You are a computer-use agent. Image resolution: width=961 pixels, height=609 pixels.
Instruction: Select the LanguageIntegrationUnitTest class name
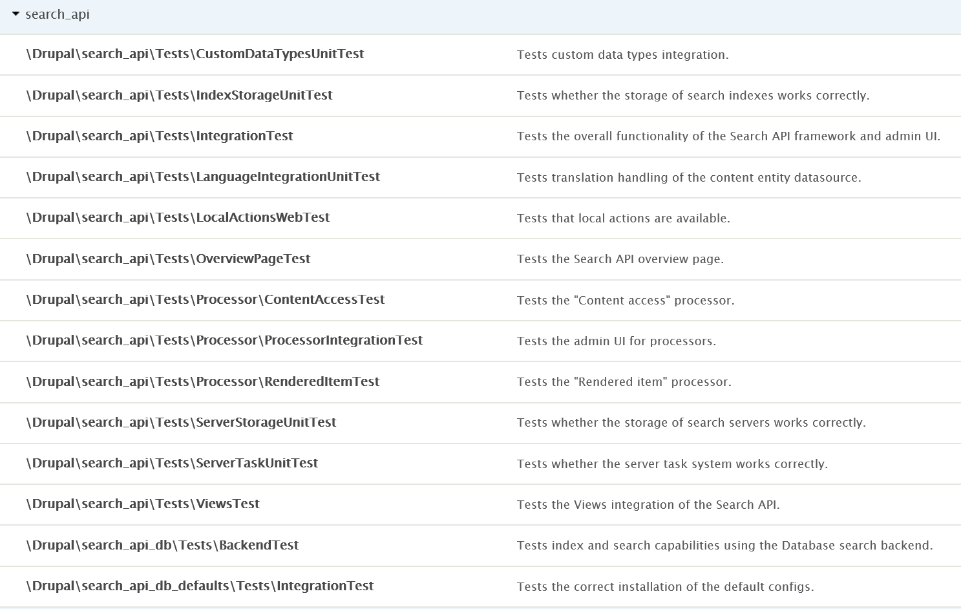(203, 176)
